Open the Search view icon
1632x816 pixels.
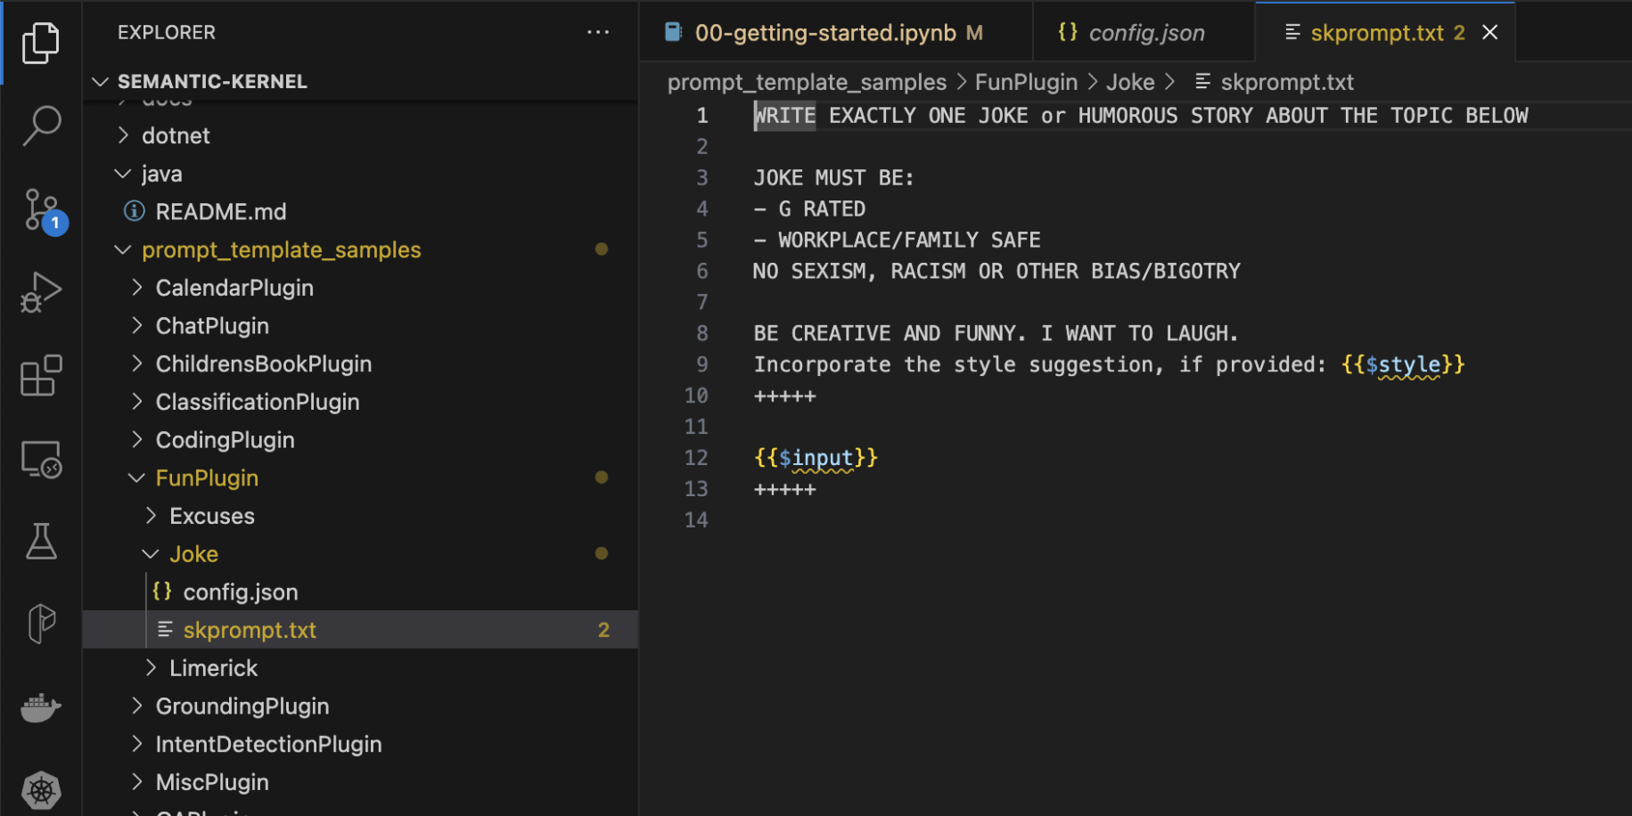click(x=41, y=126)
